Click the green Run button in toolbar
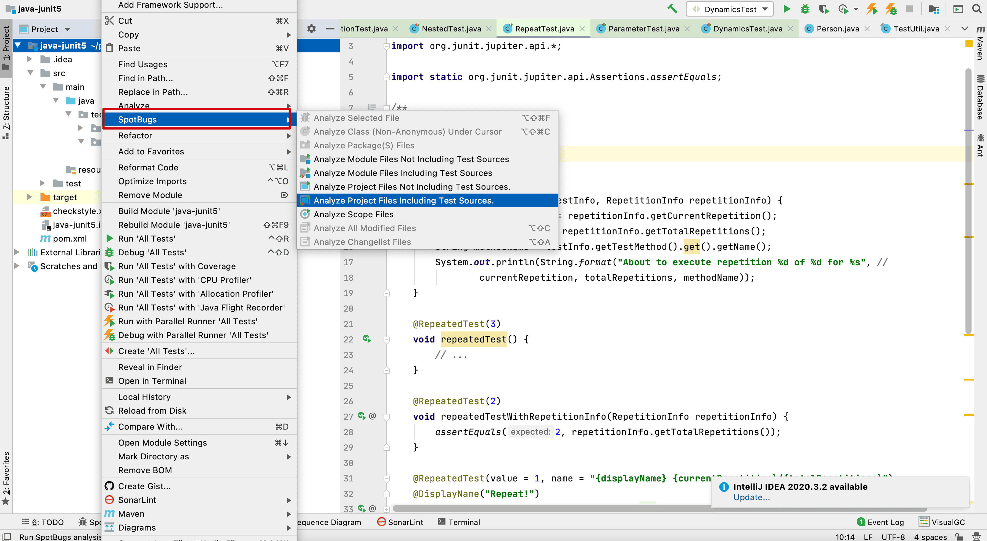 tap(787, 9)
